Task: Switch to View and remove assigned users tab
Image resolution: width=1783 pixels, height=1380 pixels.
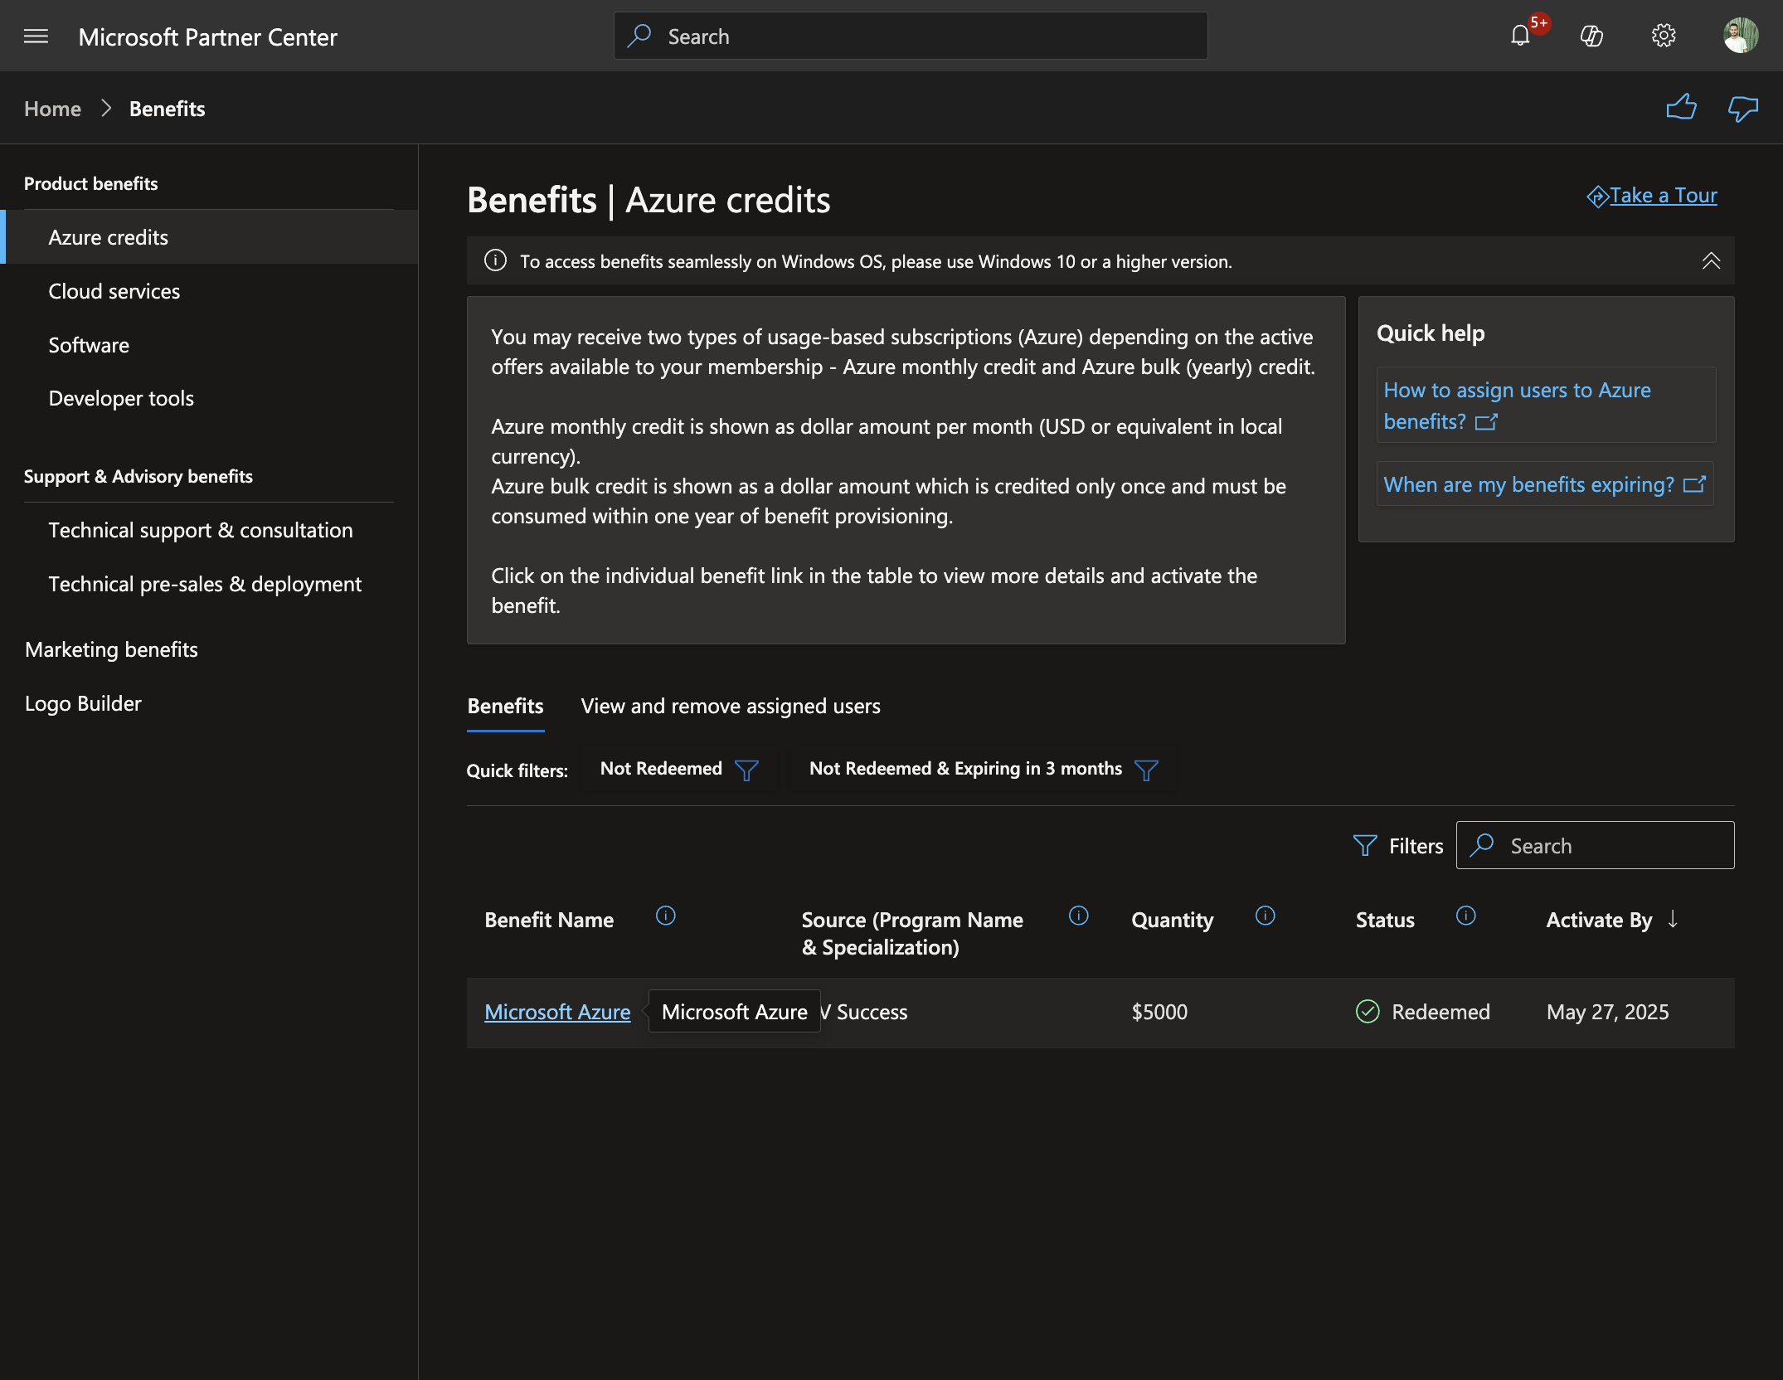Action: pos(731,707)
